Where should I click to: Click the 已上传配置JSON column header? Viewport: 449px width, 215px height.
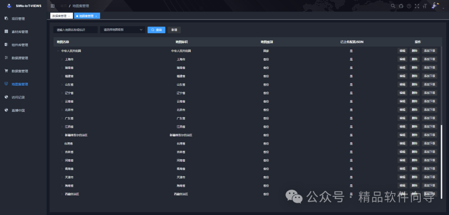(x=352, y=42)
